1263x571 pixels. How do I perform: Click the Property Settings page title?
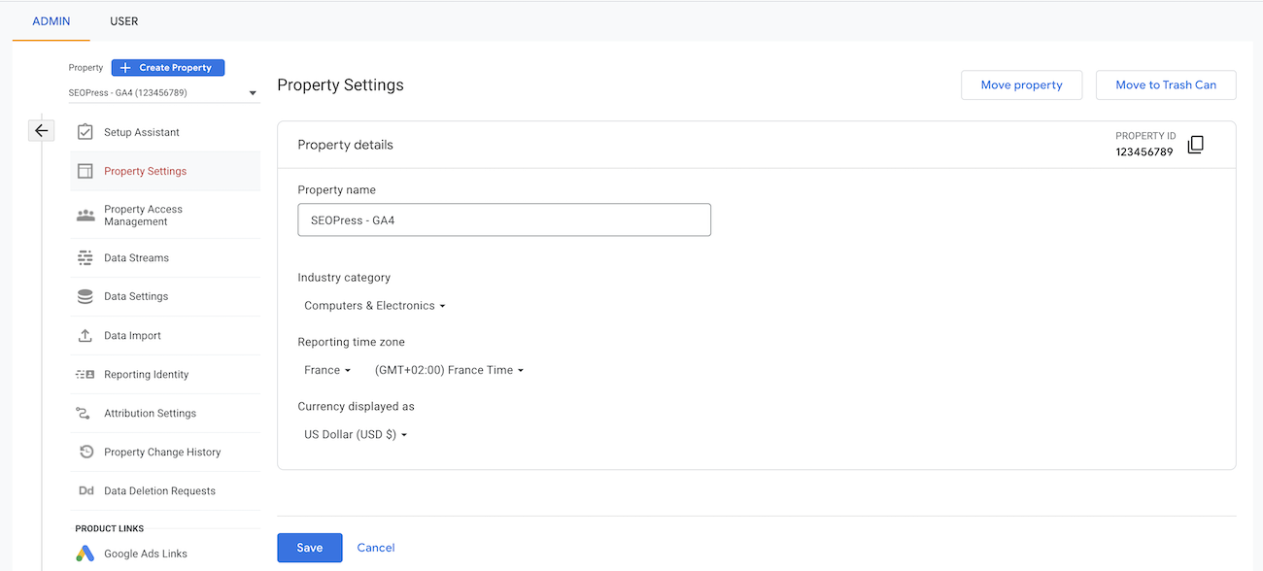340,85
